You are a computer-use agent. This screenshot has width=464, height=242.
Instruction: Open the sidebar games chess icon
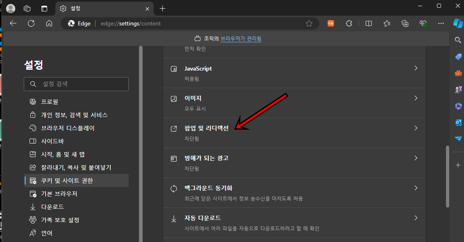click(458, 89)
